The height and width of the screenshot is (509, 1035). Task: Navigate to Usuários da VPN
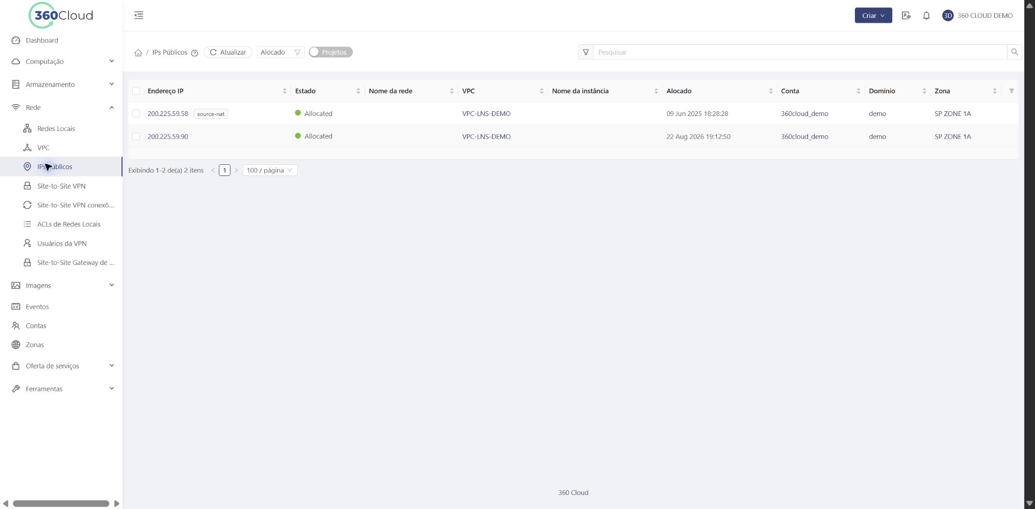click(x=62, y=244)
